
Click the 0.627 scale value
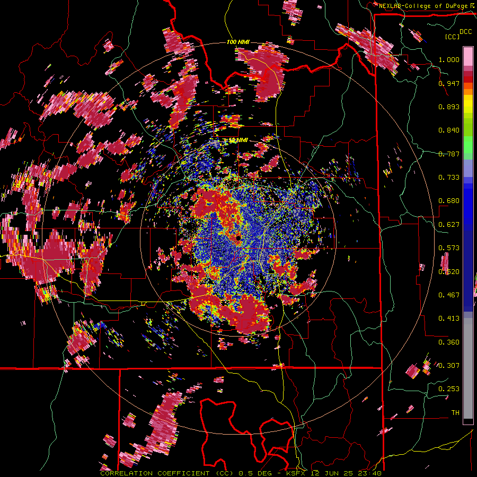449,225
